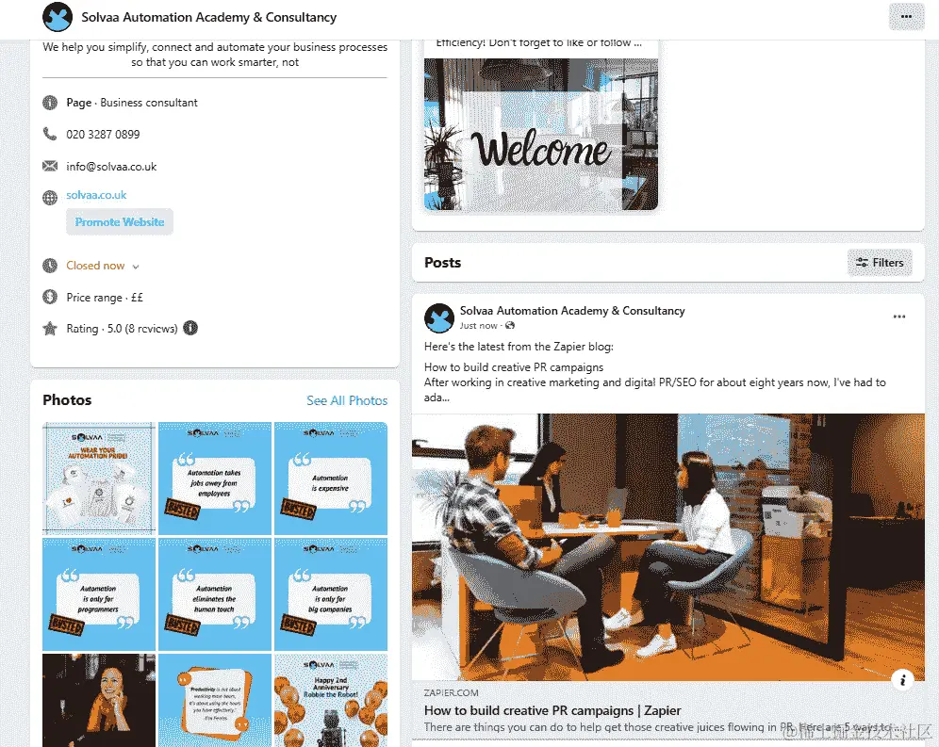Click the clock icon beside Closed now
Screen dimensions: 939x747
pos(50,265)
